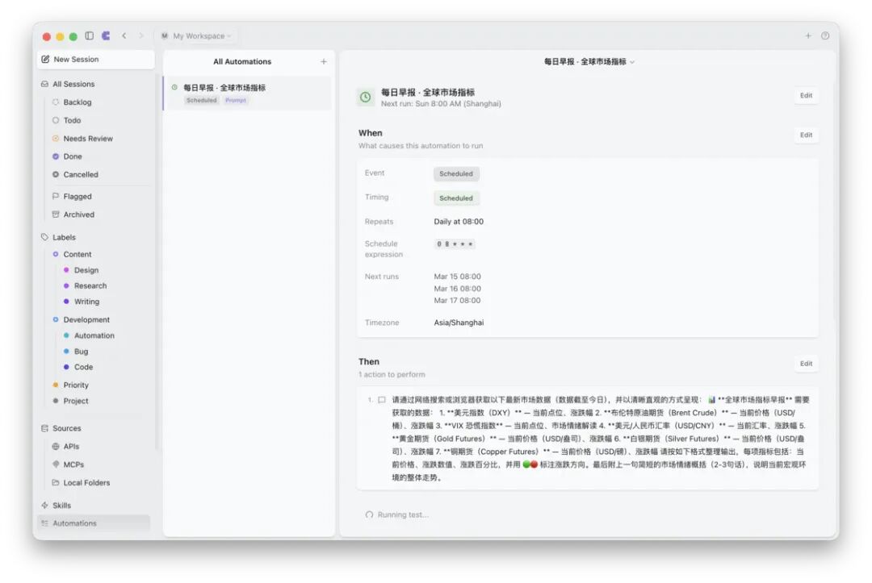Viewport: 872px width, 583px height.
Task: Select the Research label
Action: (90, 285)
